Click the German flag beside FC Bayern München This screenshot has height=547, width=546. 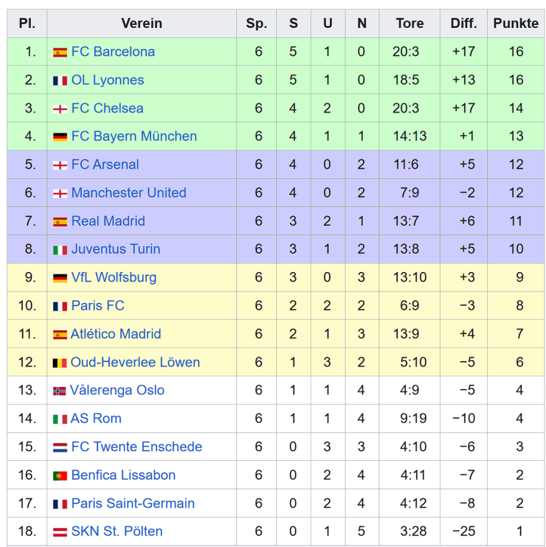pos(59,138)
